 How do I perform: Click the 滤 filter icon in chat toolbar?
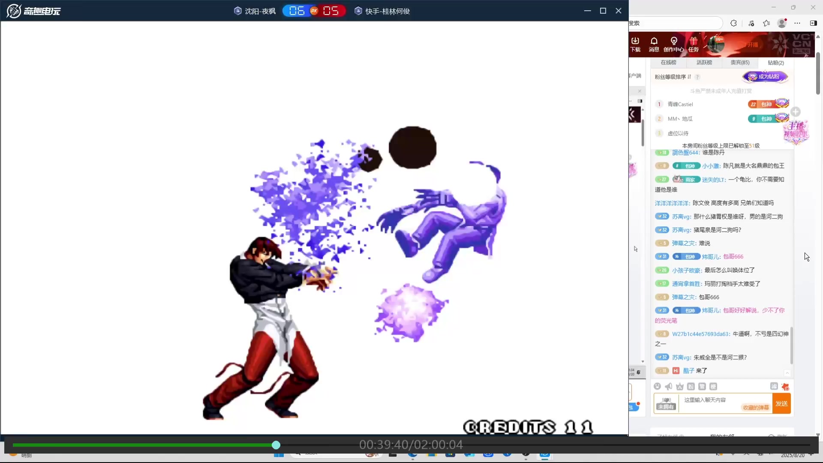[774, 386]
